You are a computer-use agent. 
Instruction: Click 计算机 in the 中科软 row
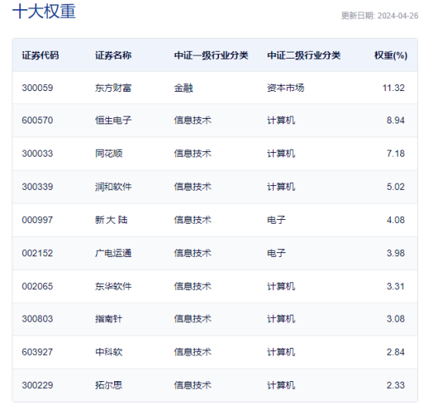tap(281, 352)
